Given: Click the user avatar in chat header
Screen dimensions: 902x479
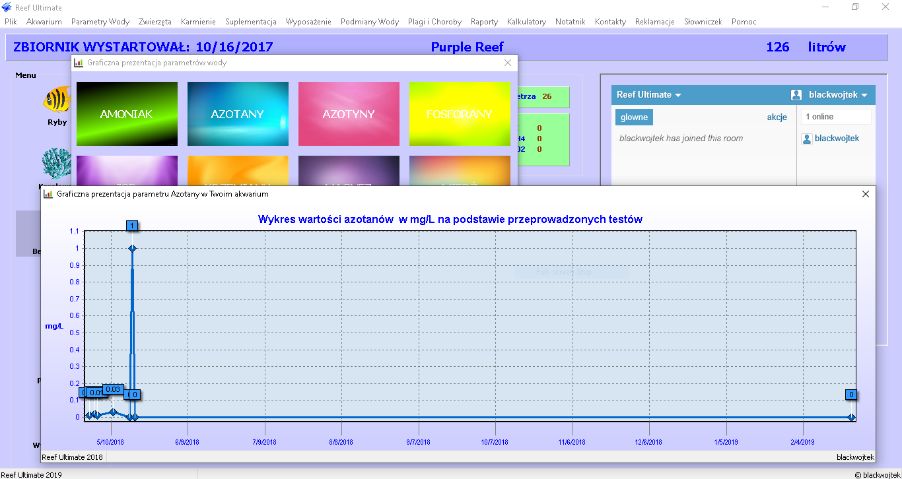Looking at the screenshot, I should 796,95.
